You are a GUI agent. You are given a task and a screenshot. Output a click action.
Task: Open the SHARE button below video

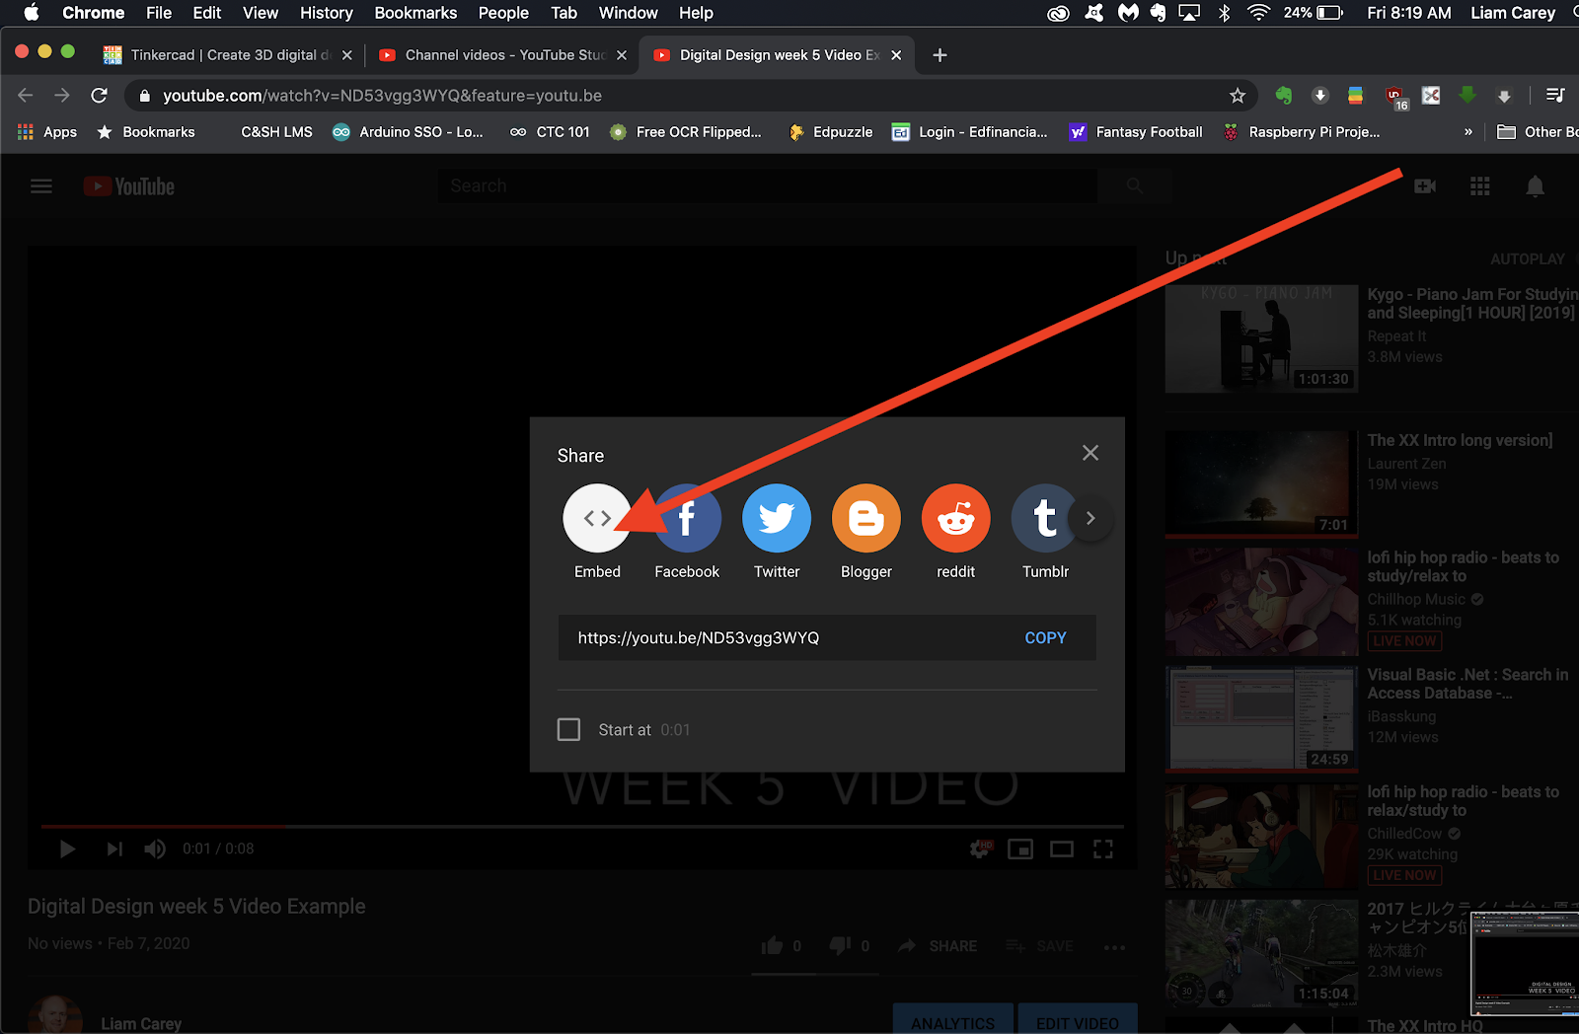(938, 945)
